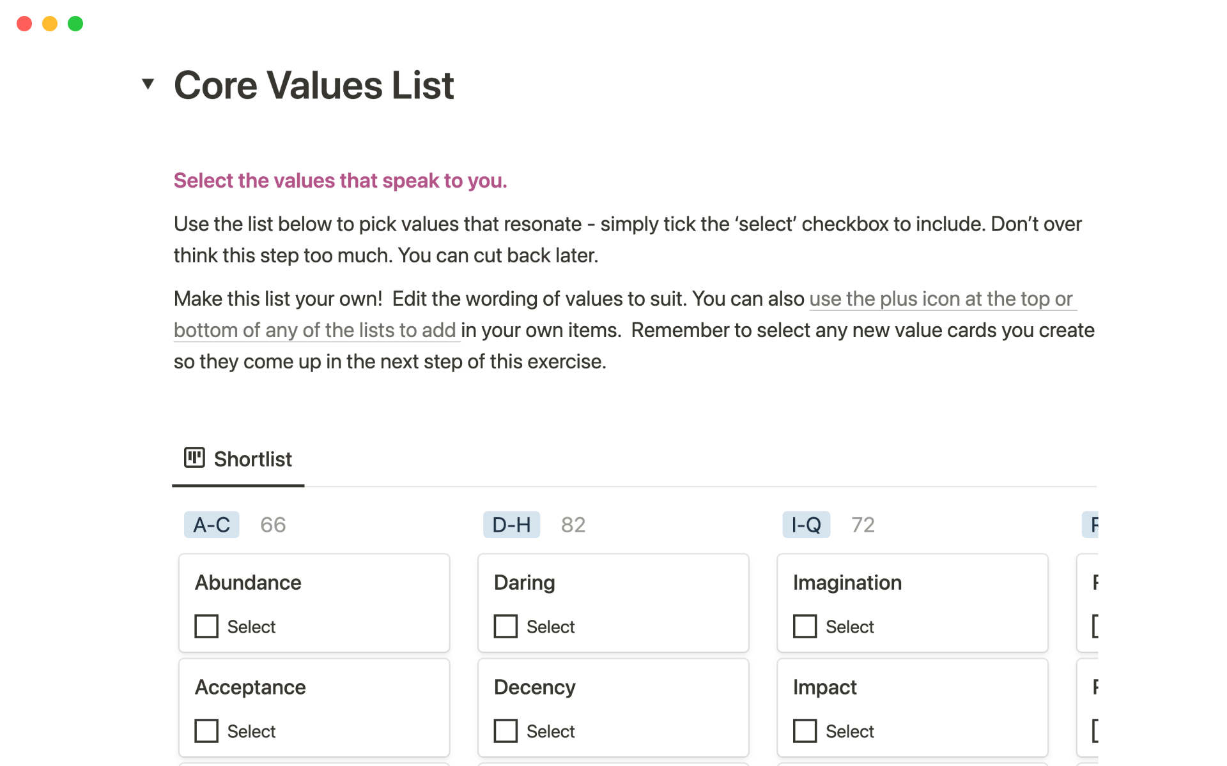The height and width of the screenshot is (766, 1227).
Task: Collapse the Core Values List toggle triangle
Action: click(x=148, y=84)
